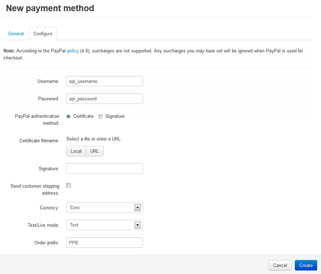The width and height of the screenshot is (321, 274).
Task: Click the 'PayPal authentication method:' label
Action: (37, 120)
